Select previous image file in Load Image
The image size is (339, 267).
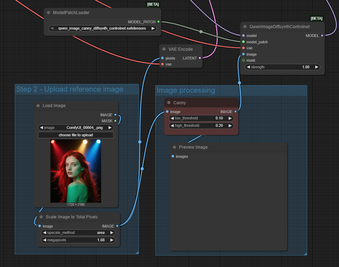tap(41, 128)
